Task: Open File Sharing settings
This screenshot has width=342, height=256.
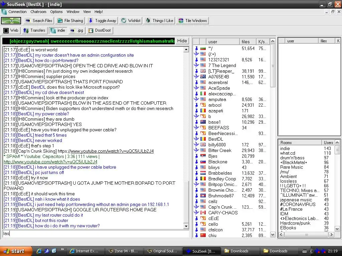Action: [70, 21]
